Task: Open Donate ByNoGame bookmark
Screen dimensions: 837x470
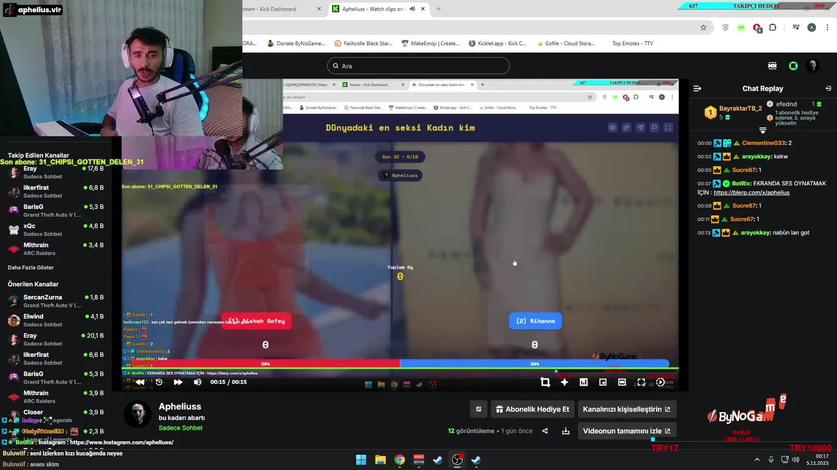Action: 296,44
